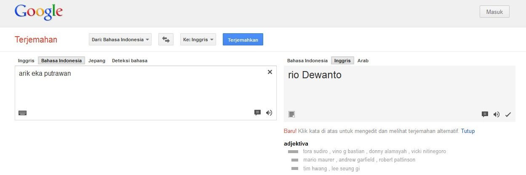Select Inggris as source language
Viewport: 526px width, 175px height.
[x=26, y=61]
